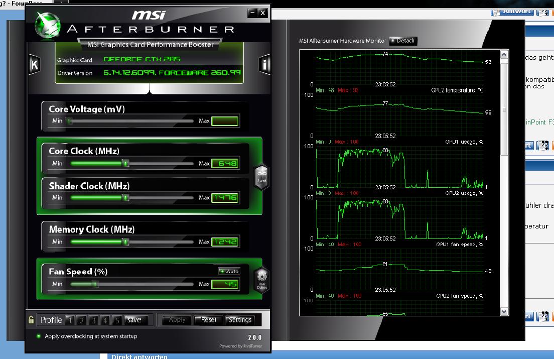The image size is (554, 359).
Task: Select Profile slot 2
Action: click(x=82, y=320)
